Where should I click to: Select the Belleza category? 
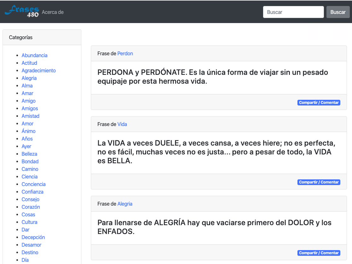coord(29,154)
